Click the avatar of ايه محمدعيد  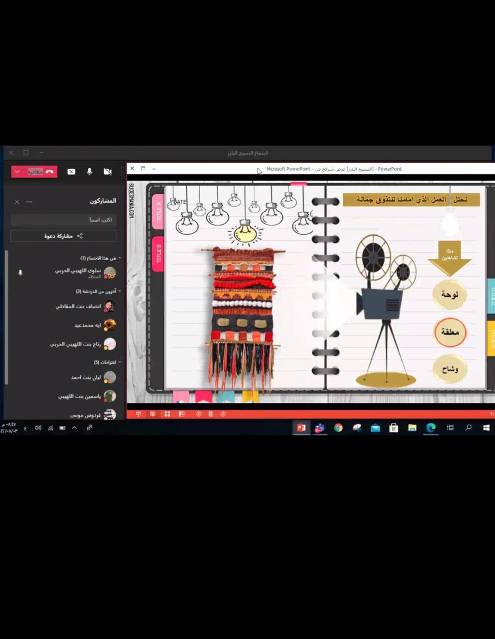(x=110, y=325)
